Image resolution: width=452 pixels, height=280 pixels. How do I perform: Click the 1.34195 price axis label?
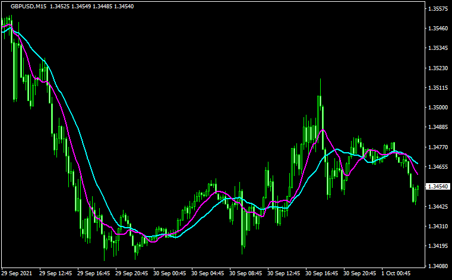438,246
